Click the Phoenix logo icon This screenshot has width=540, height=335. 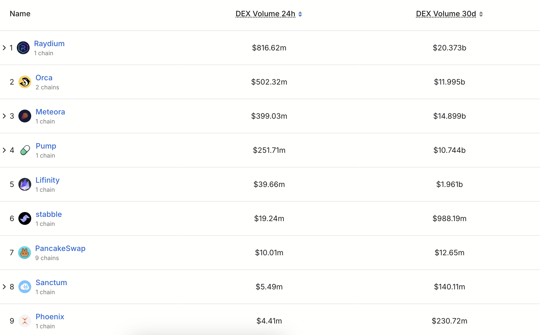[x=25, y=321]
